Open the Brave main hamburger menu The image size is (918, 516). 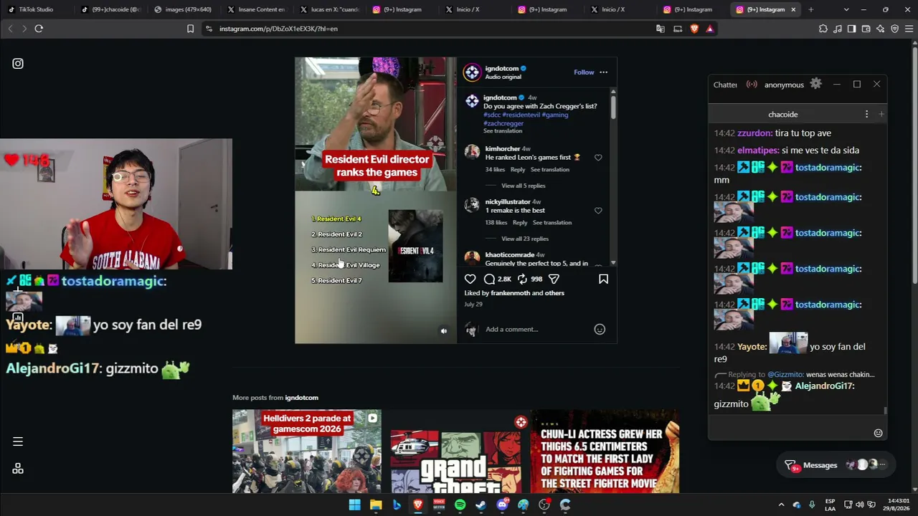[x=909, y=29]
